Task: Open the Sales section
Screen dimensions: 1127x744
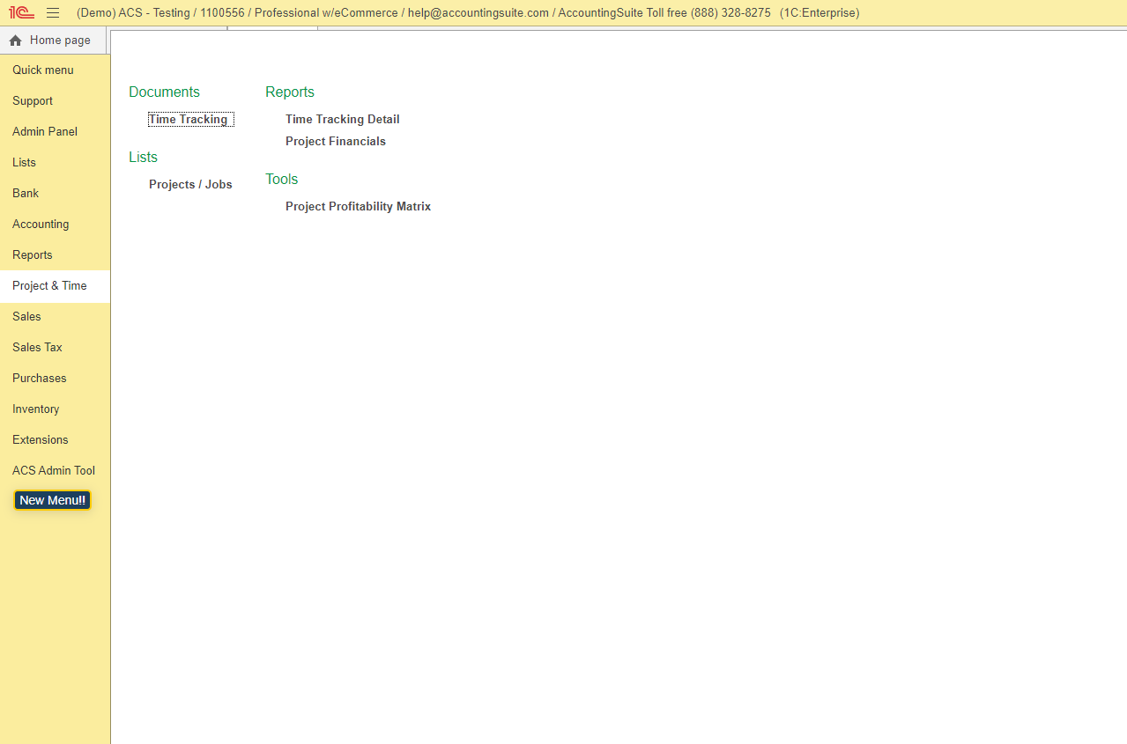Action: 55,317
